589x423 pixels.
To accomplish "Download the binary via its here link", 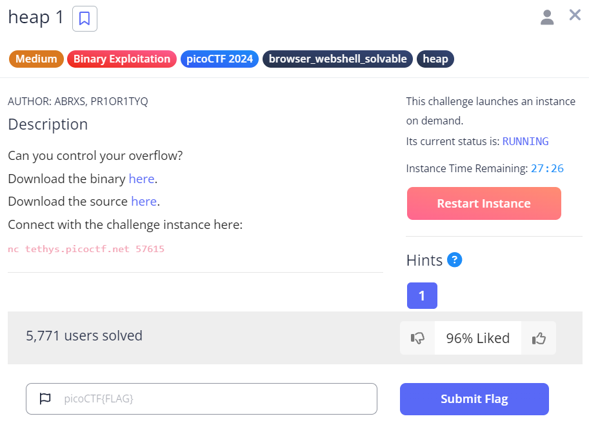I will (x=142, y=179).
